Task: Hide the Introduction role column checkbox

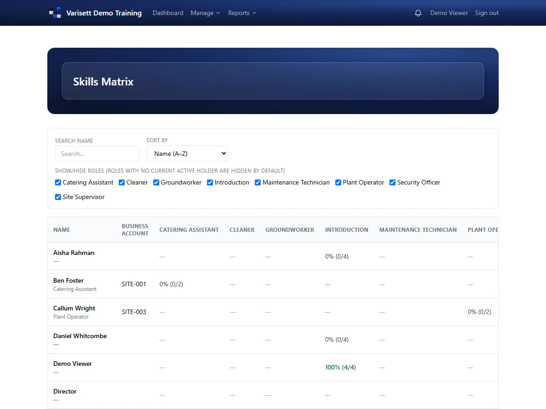Action: pyautogui.click(x=210, y=183)
